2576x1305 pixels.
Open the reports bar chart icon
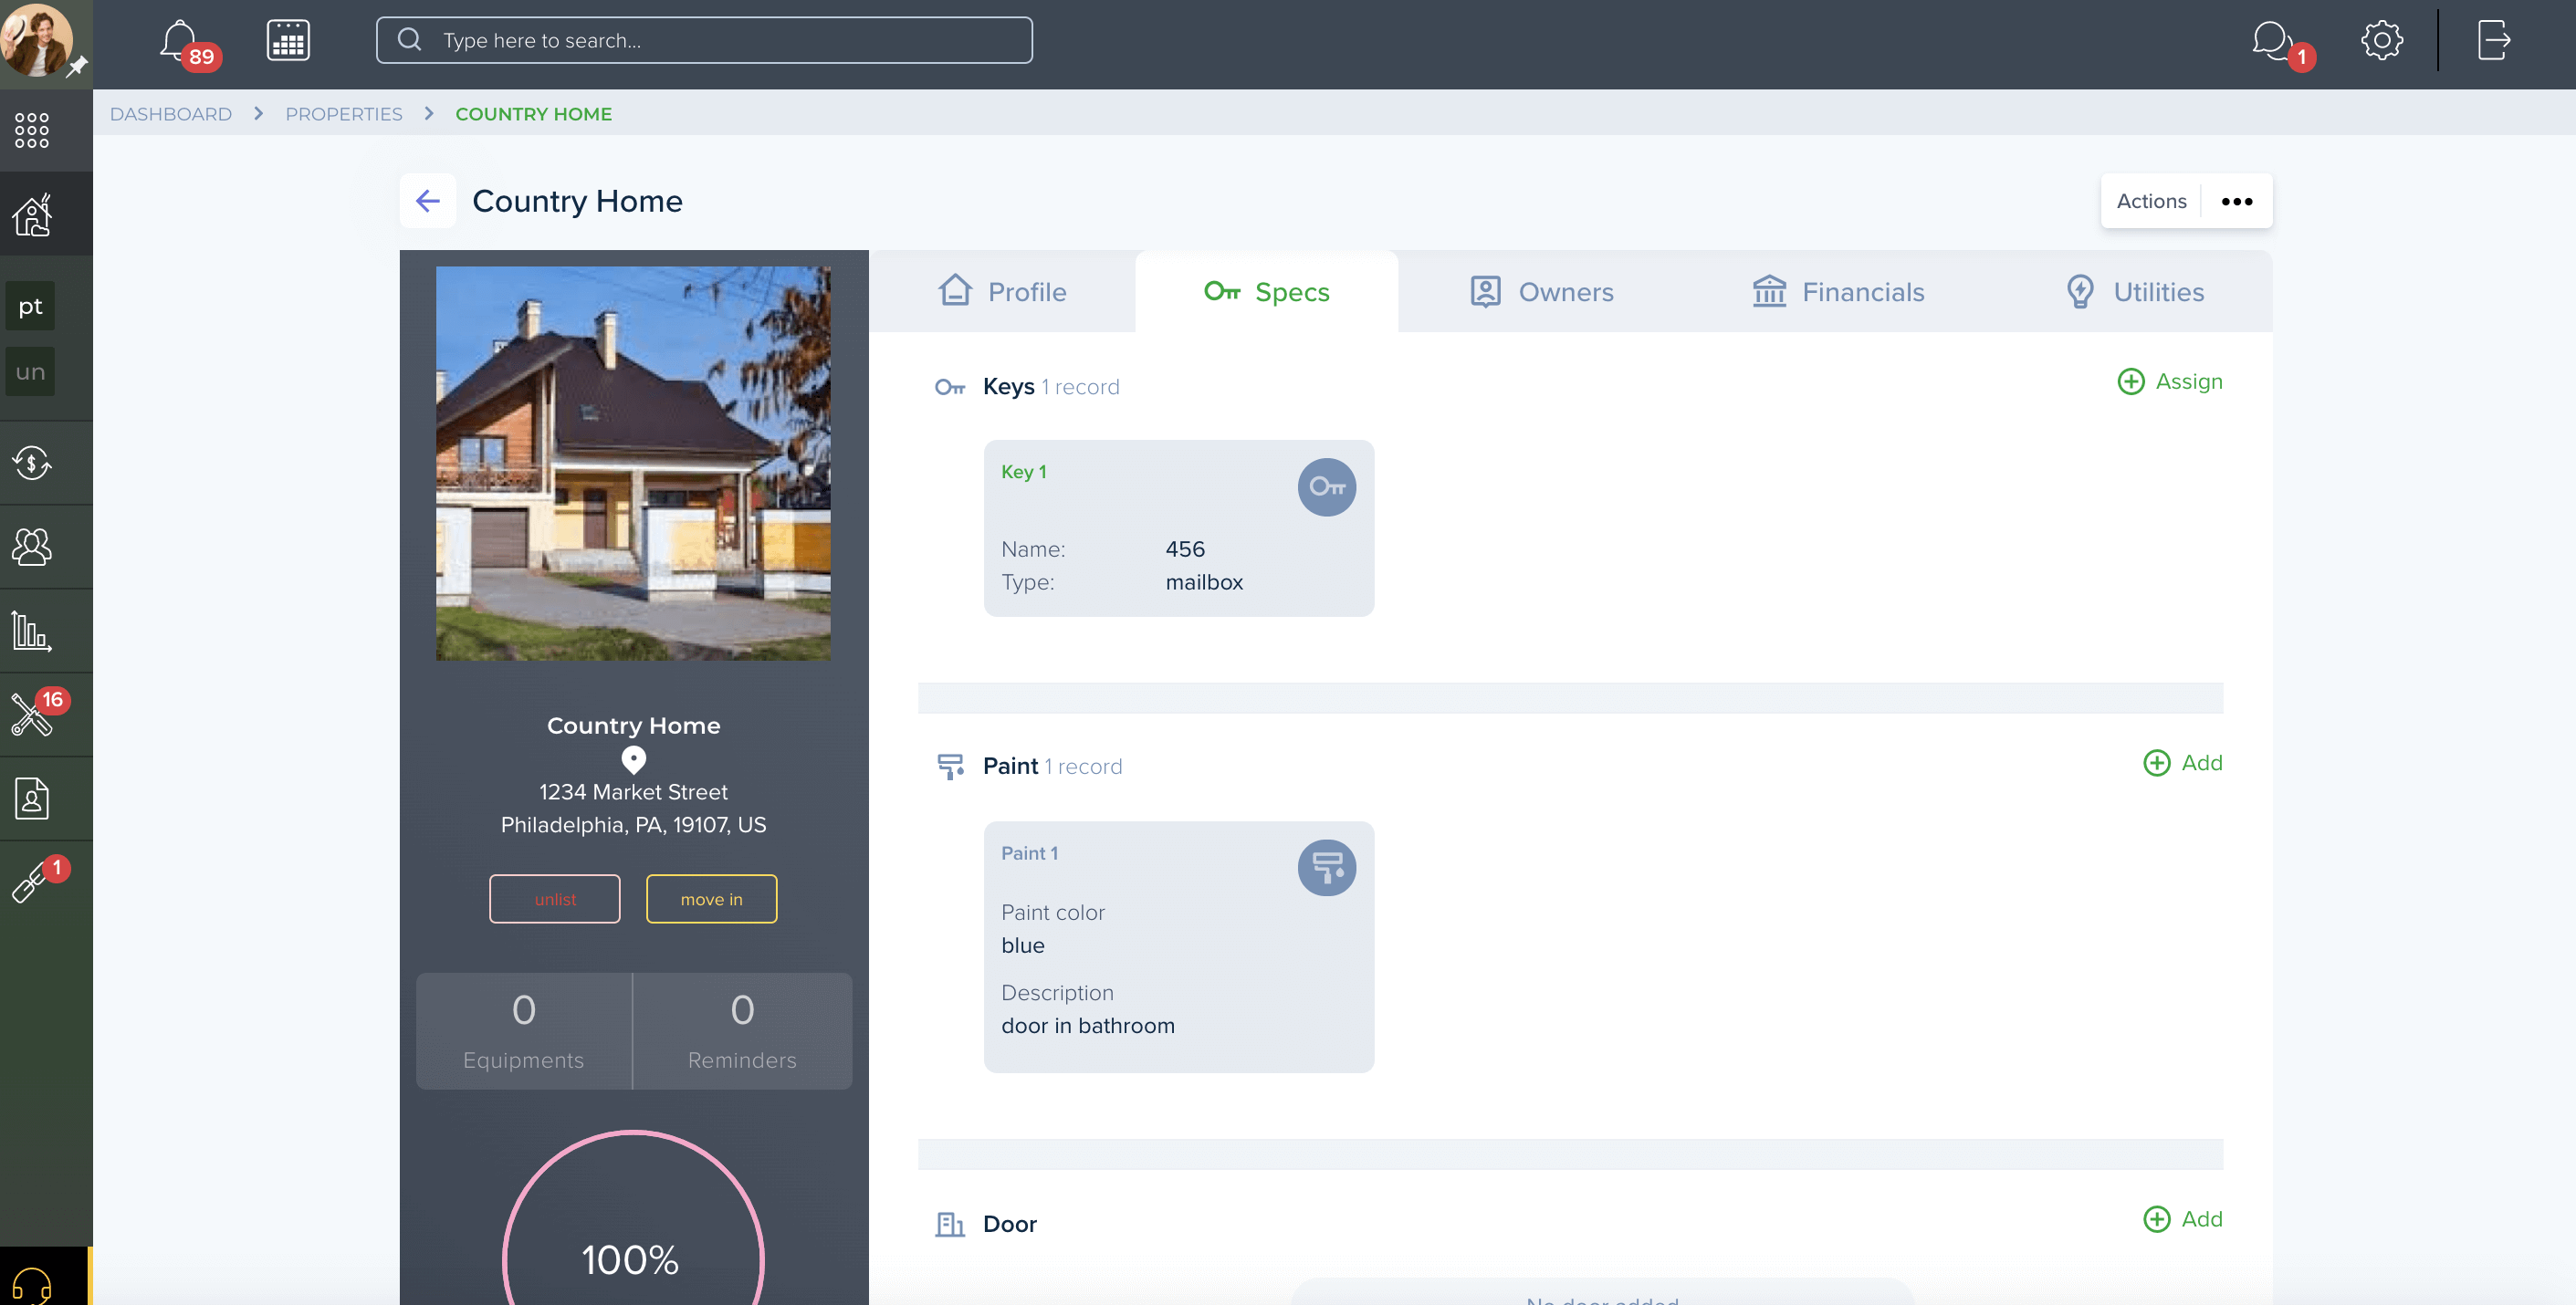coord(32,631)
